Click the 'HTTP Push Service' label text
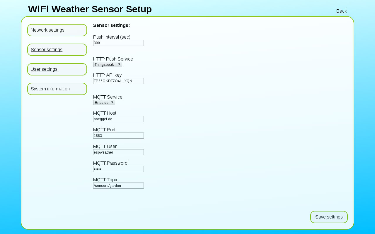The width and height of the screenshot is (375, 234). pyautogui.click(x=113, y=59)
